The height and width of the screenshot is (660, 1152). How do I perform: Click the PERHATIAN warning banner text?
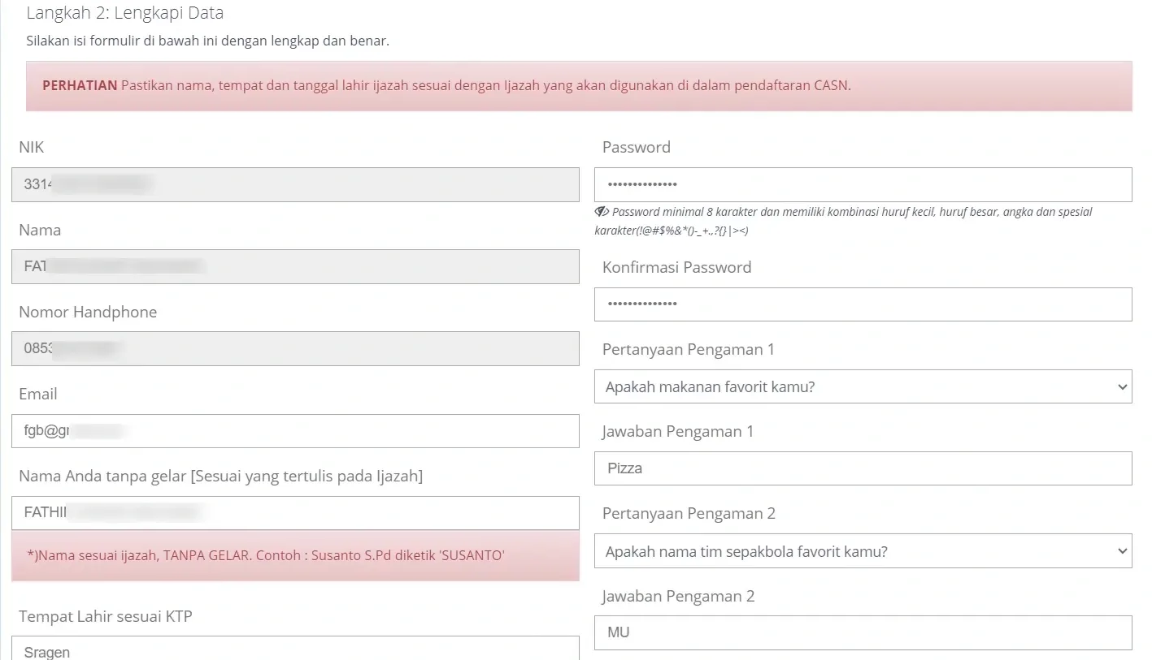(x=447, y=85)
